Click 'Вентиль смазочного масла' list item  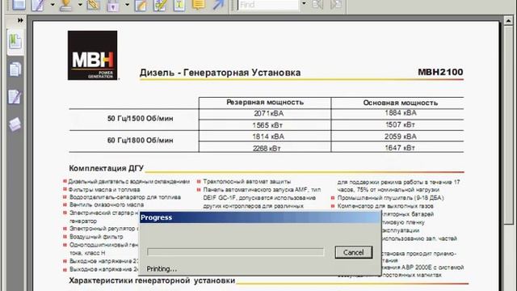click(x=107, y=205)
